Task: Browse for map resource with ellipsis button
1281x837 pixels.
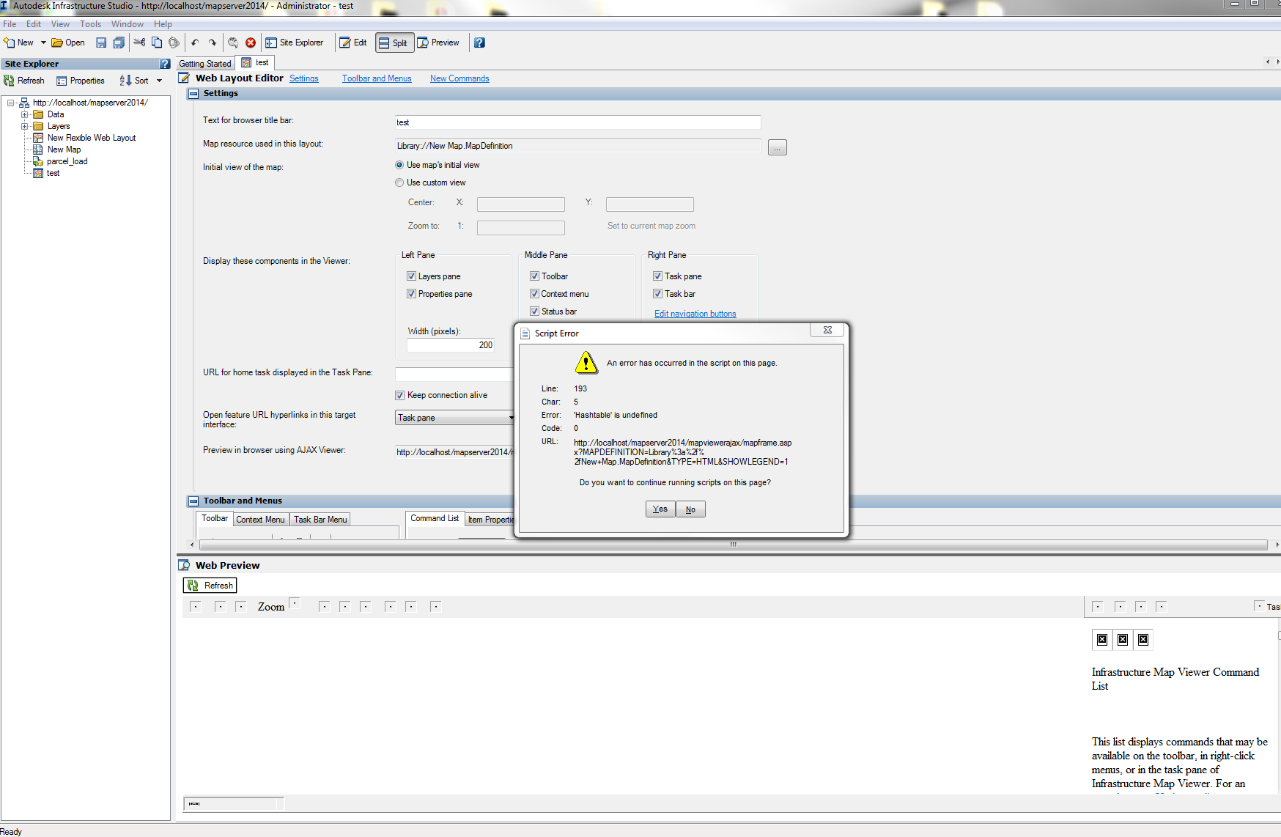Action: (x=778, y=147)
